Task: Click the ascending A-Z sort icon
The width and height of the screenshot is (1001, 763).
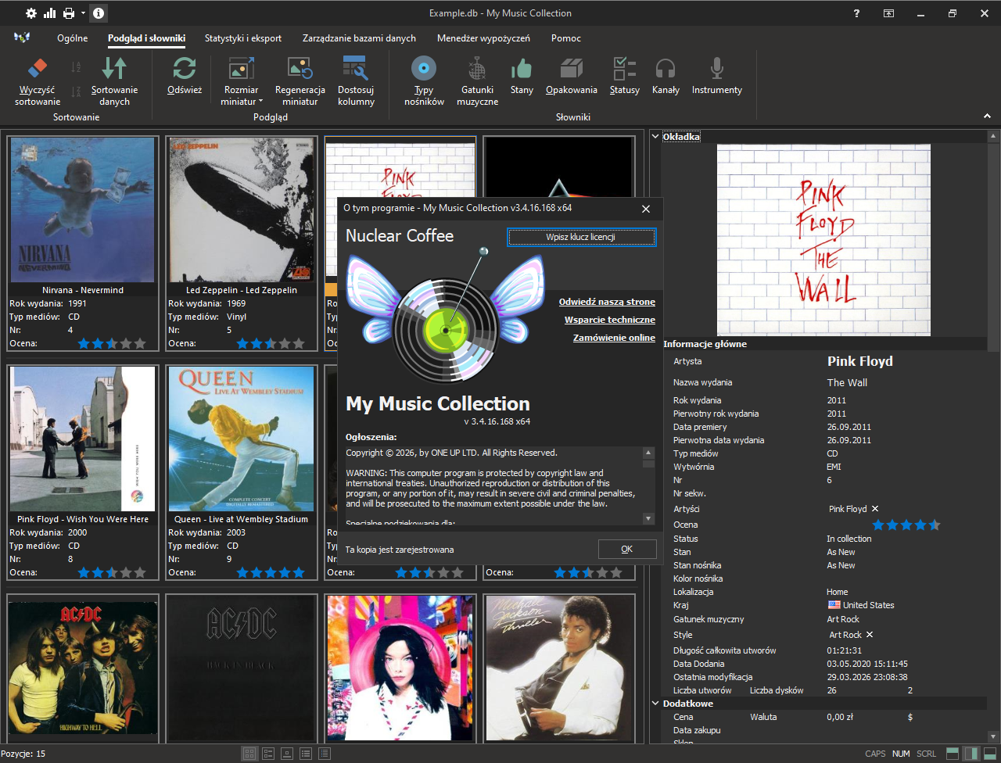Action: click(76, 67)
